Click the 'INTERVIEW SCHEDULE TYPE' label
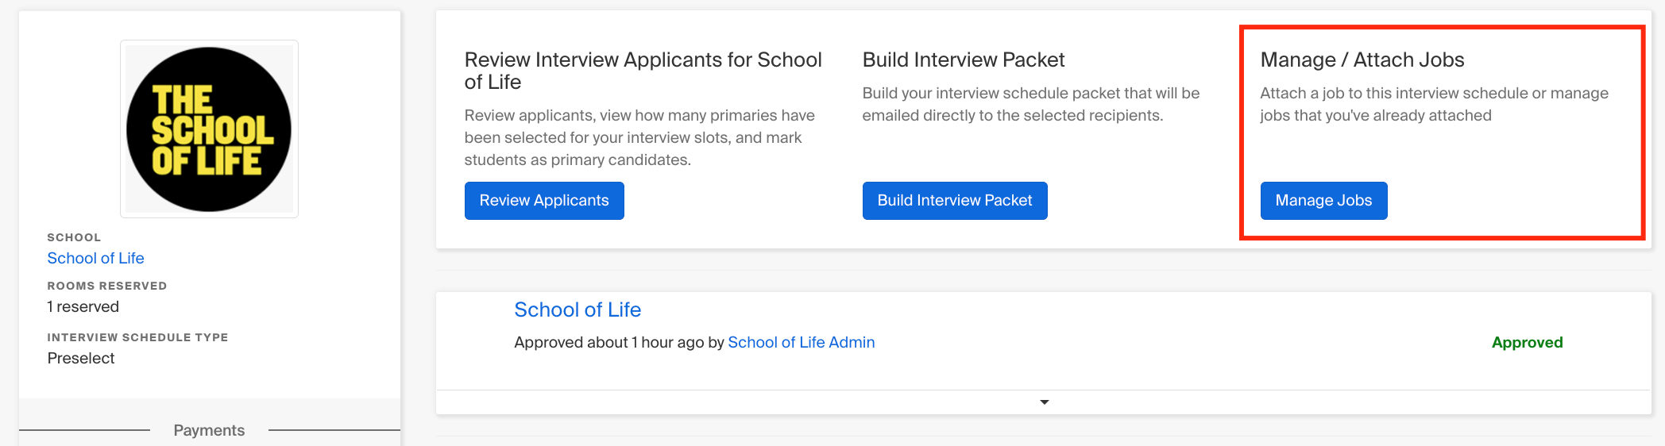The width and height of the screenshot is (1665, 446). 137,337
